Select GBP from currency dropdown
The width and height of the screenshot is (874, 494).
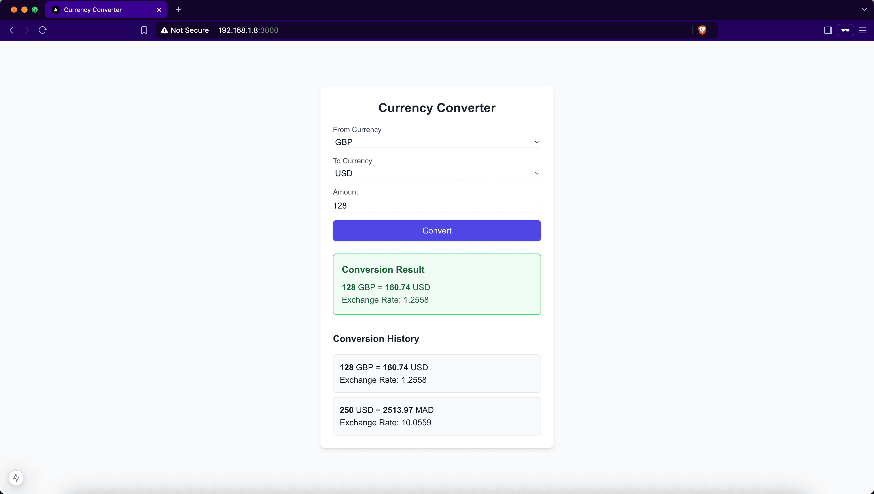pos(436,142)
